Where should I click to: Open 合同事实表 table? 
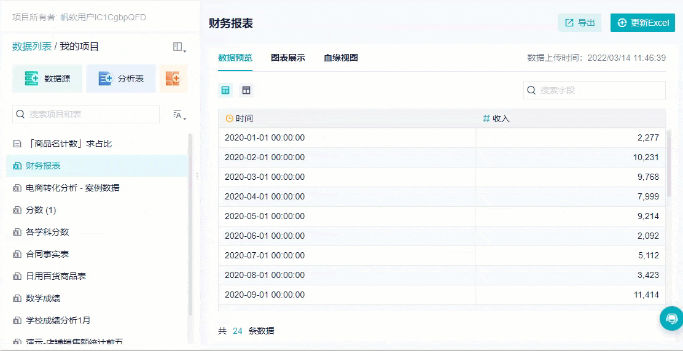pyautogui.click(x=97, y=254)
